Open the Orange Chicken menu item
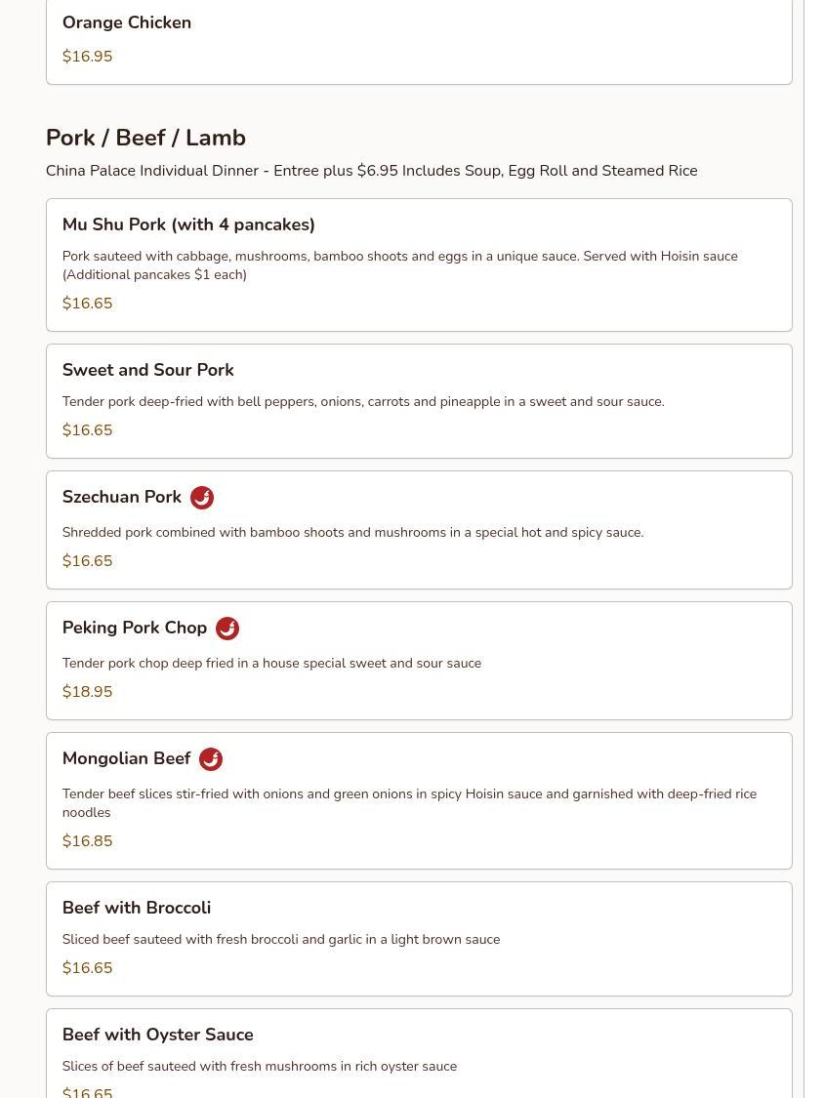The height and width of the screenshot is (1098, 824). [x=127, y=22]
